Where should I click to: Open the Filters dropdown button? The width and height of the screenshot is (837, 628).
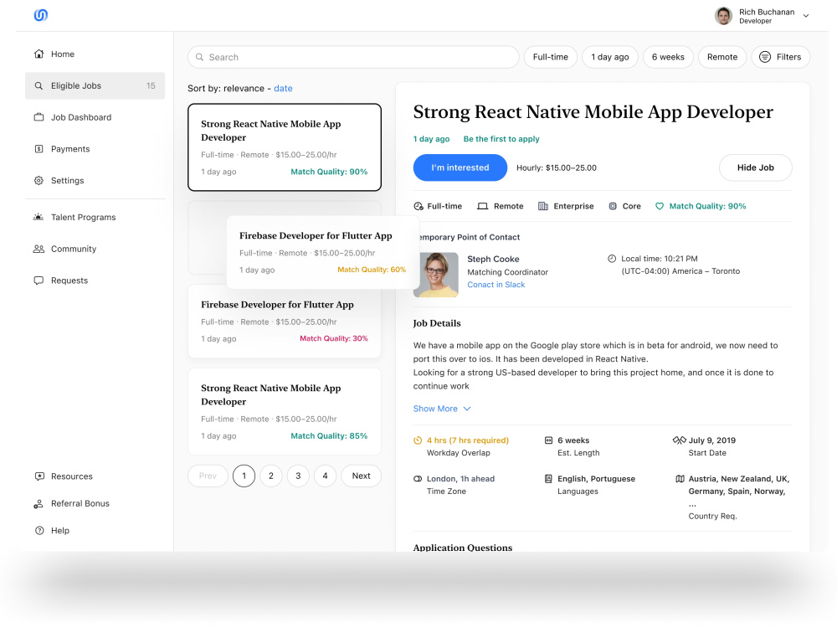click(780, 57)
